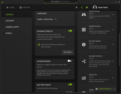Click the Freestyle feature title

[x=93, y=75]
